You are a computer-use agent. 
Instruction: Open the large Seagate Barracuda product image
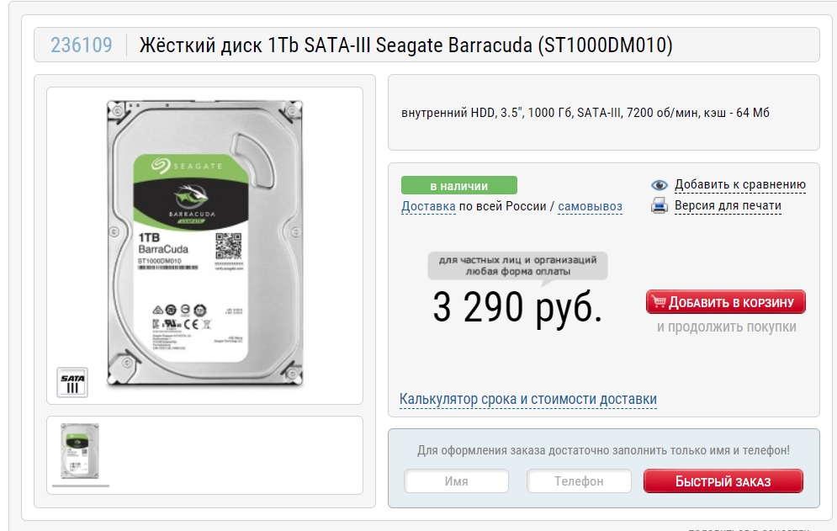tap(205, 243)
